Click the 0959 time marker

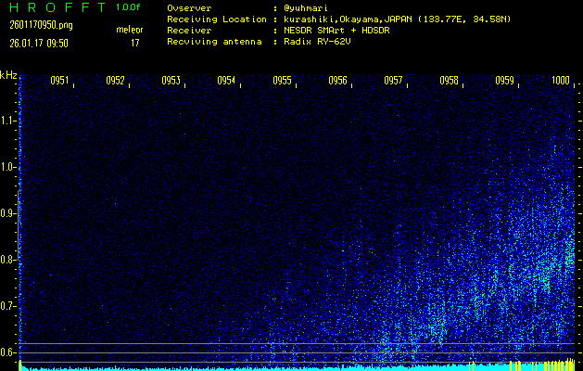pos(504,81)
